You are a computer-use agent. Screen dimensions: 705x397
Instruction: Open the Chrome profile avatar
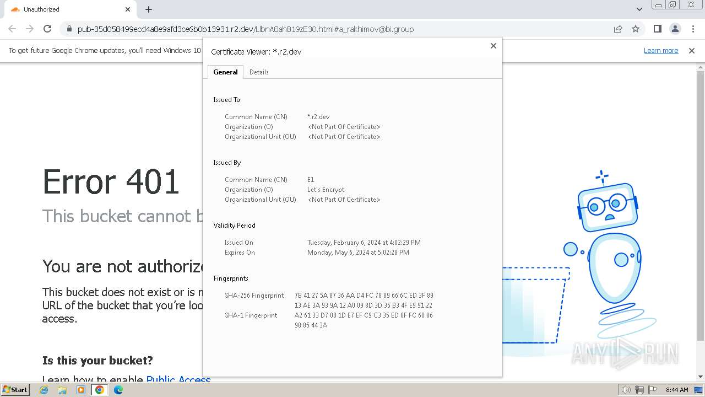pyautogui.click(x=675, y=29)
